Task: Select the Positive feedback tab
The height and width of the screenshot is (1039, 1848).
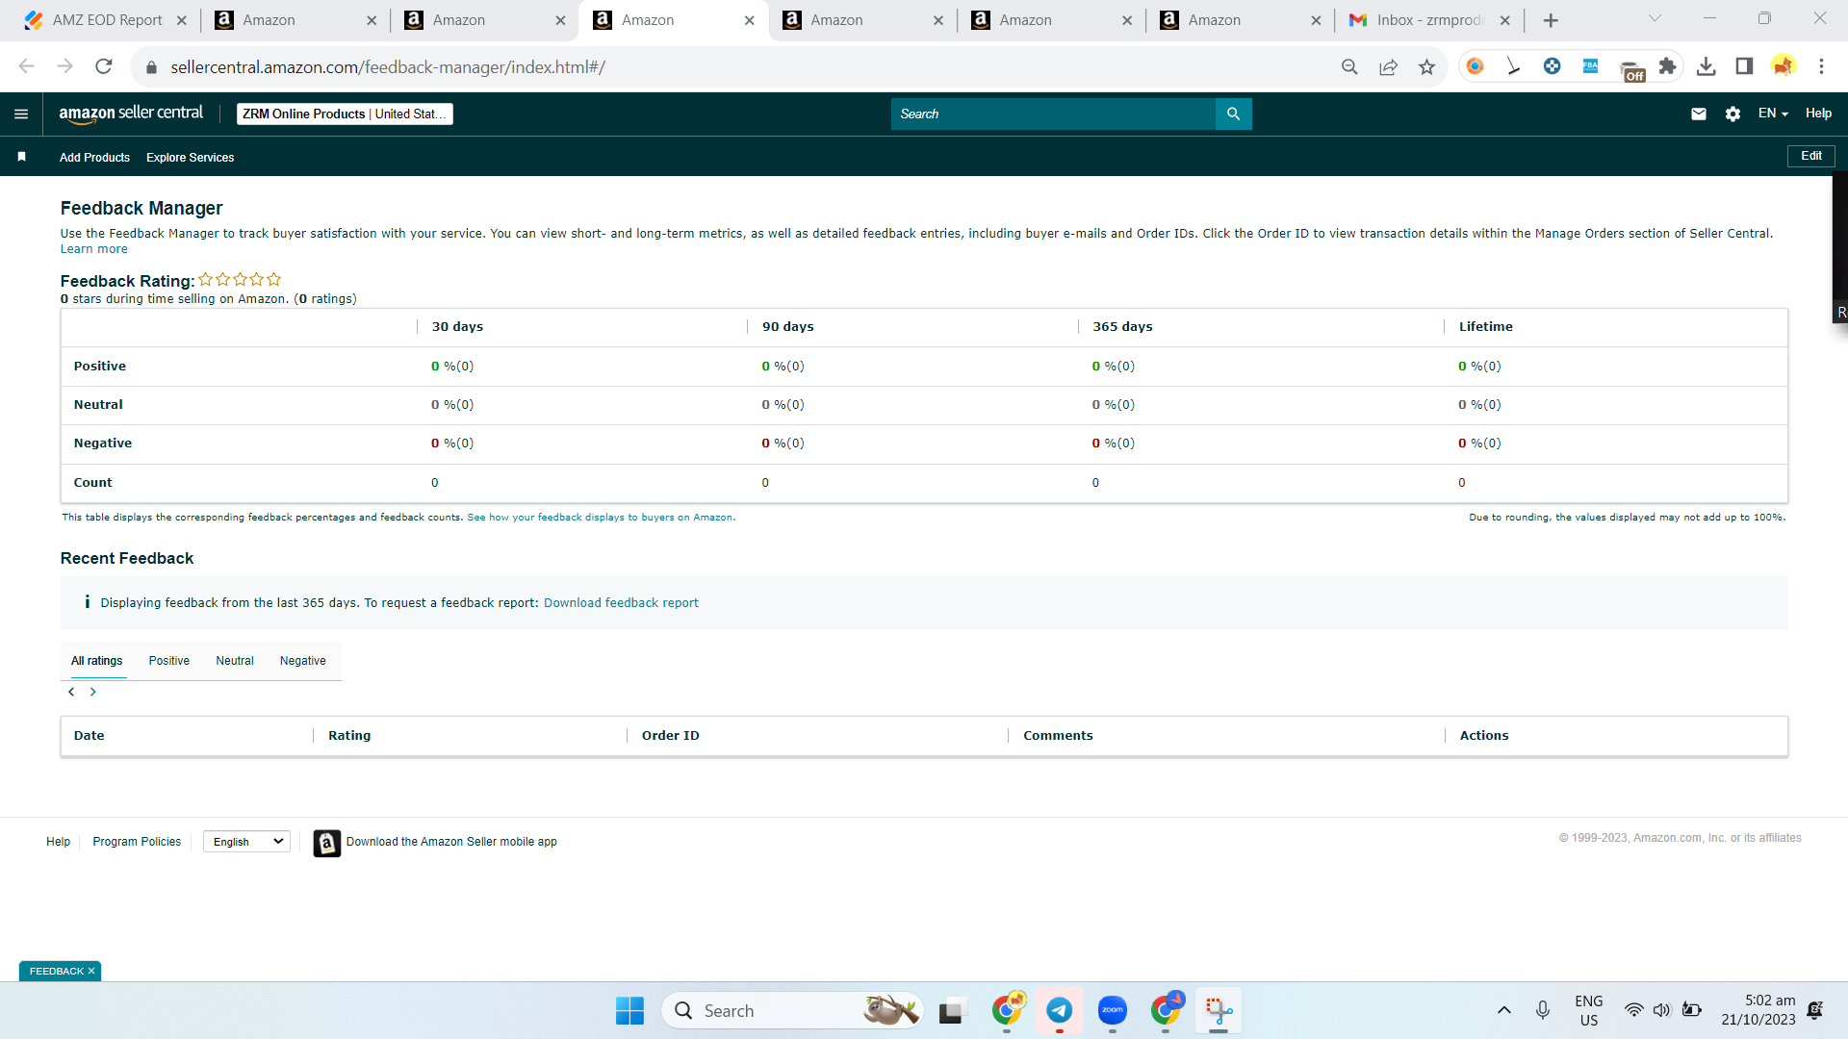Action: [x=169, y=661]
